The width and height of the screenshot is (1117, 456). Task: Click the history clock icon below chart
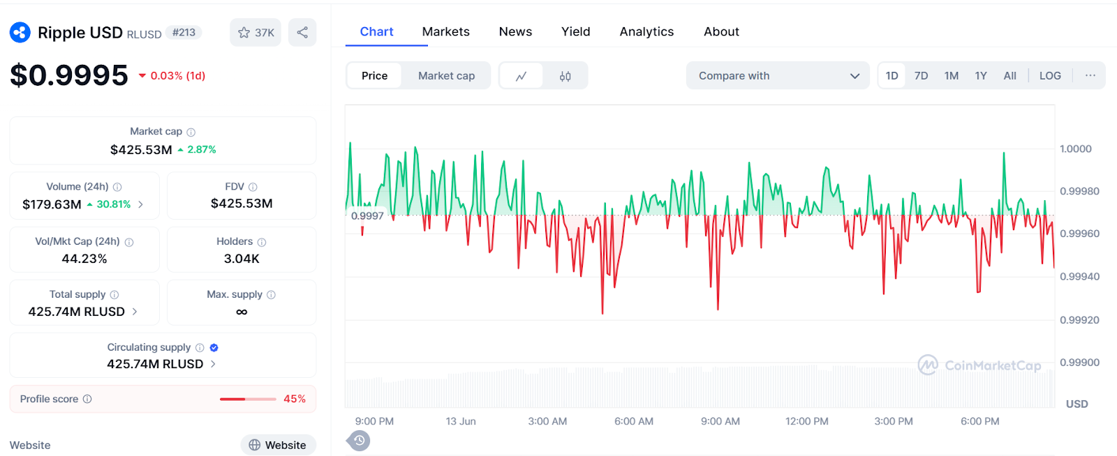click(x=359, y=441)
